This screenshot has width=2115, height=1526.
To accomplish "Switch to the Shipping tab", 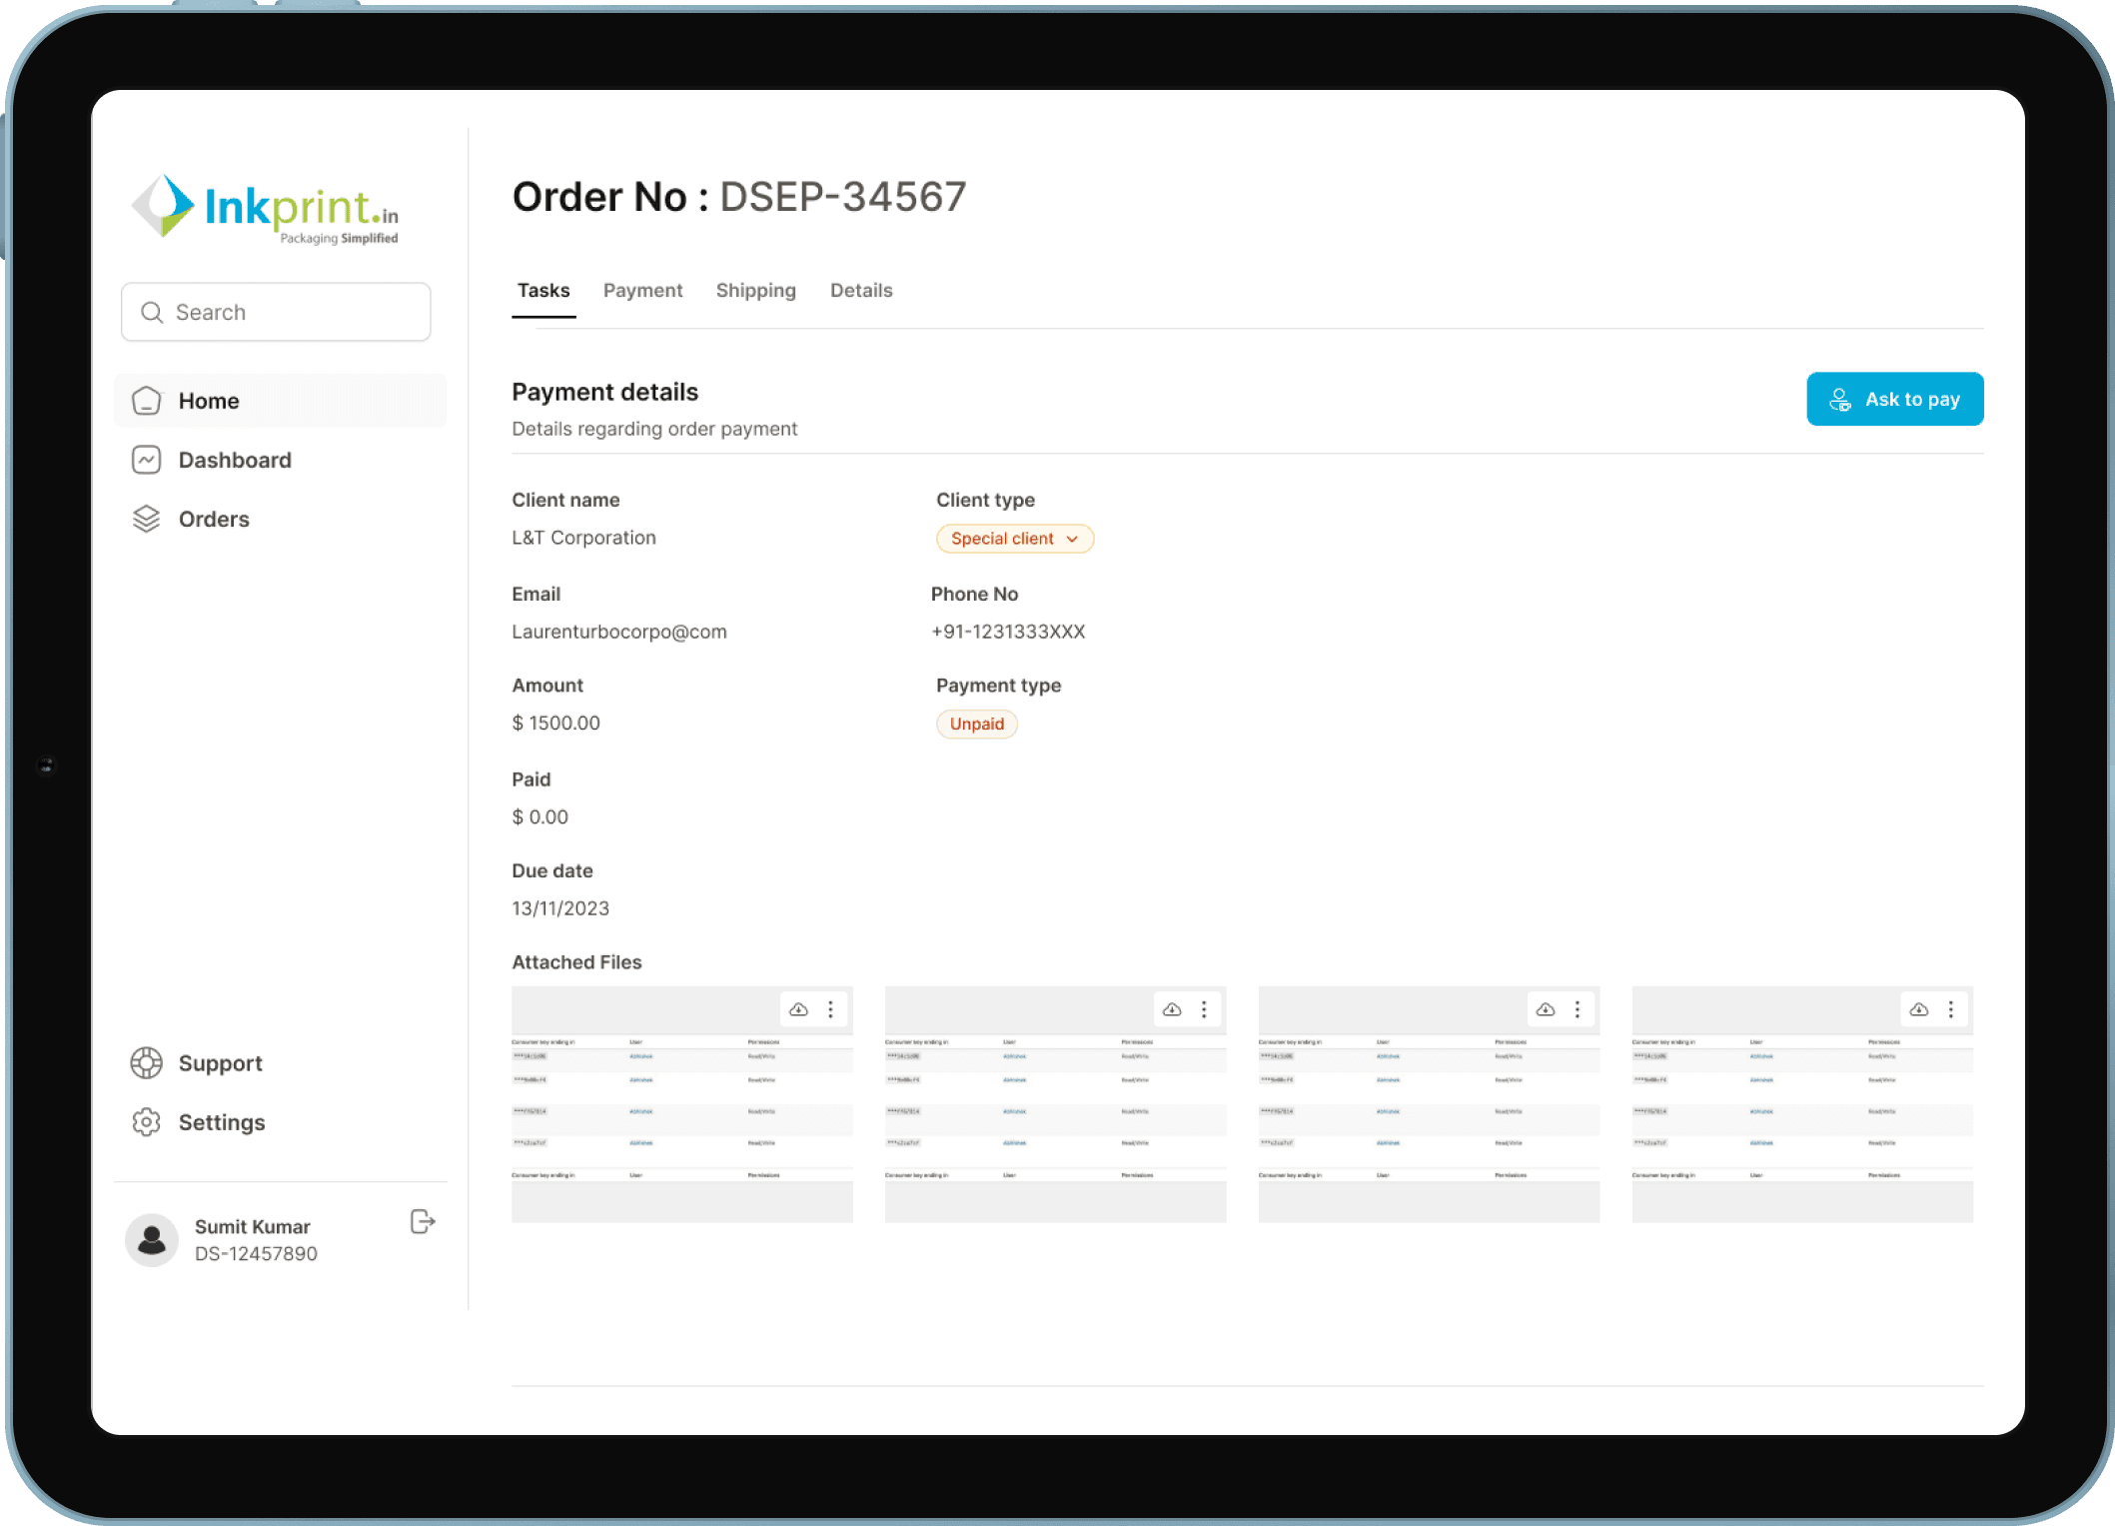I will point(755,291).
